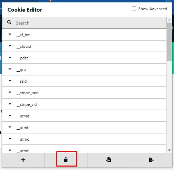Click the scrollbar up arrow
Screen dimensions: 174x170
click(x=169, y=20)
